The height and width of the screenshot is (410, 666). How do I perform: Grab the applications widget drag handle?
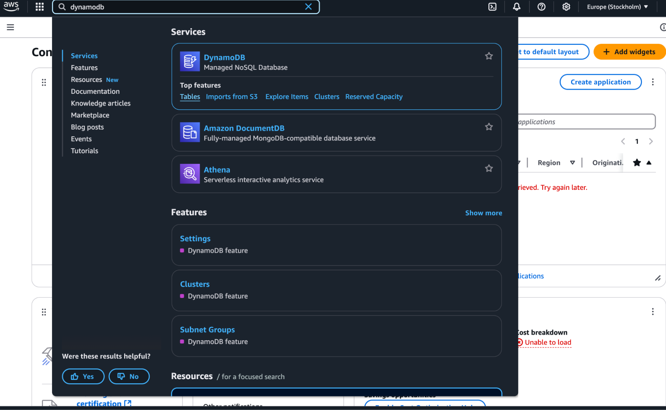point(44,82)
